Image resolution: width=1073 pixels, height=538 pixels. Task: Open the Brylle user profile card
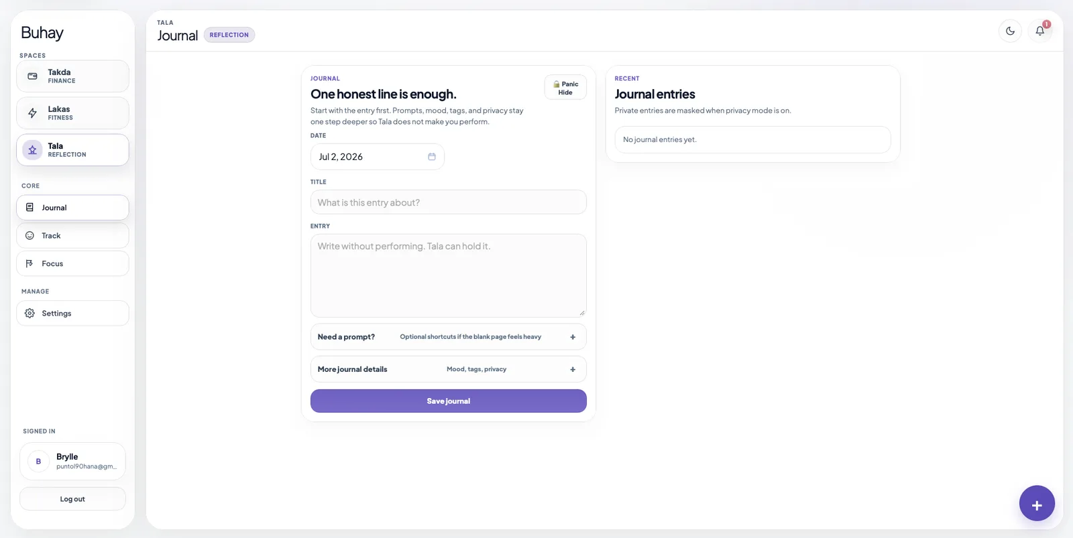(x=72, y=461)
